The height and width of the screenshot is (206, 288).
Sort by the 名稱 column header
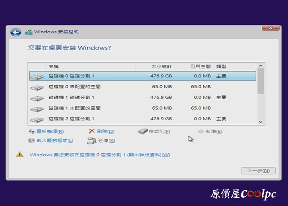pos(91,66)
